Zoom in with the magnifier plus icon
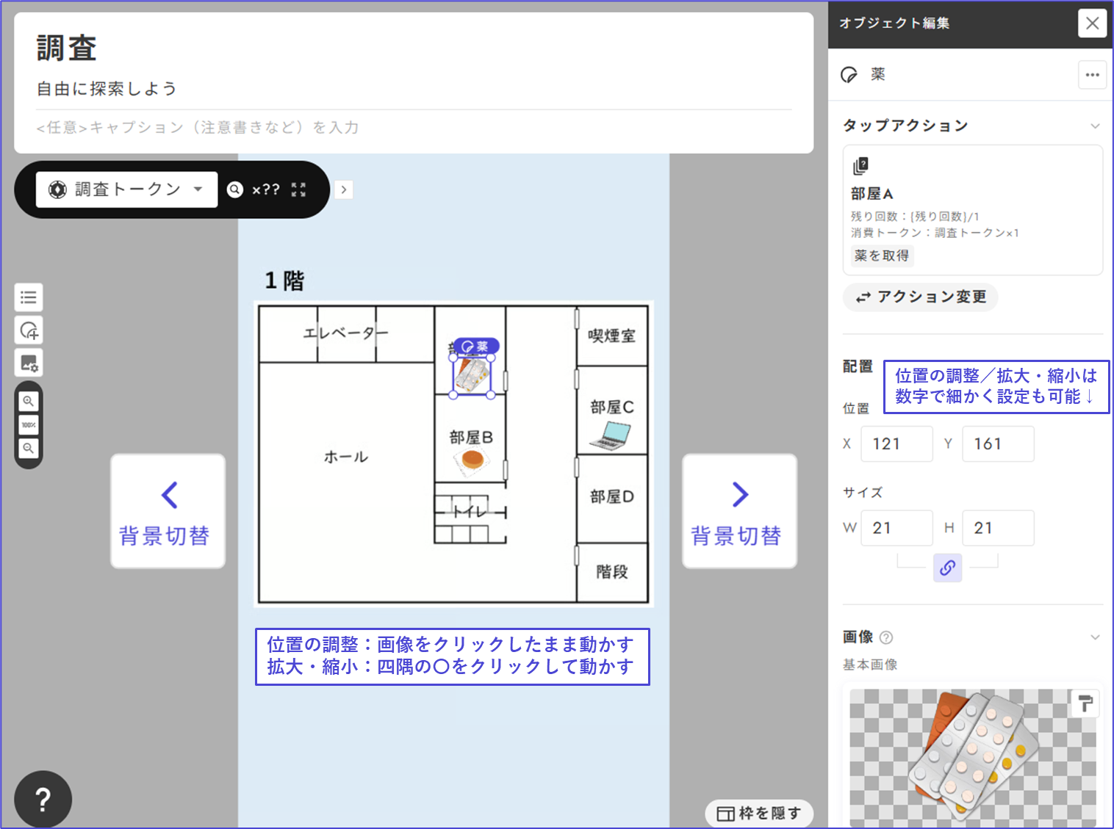 [28, 402]
